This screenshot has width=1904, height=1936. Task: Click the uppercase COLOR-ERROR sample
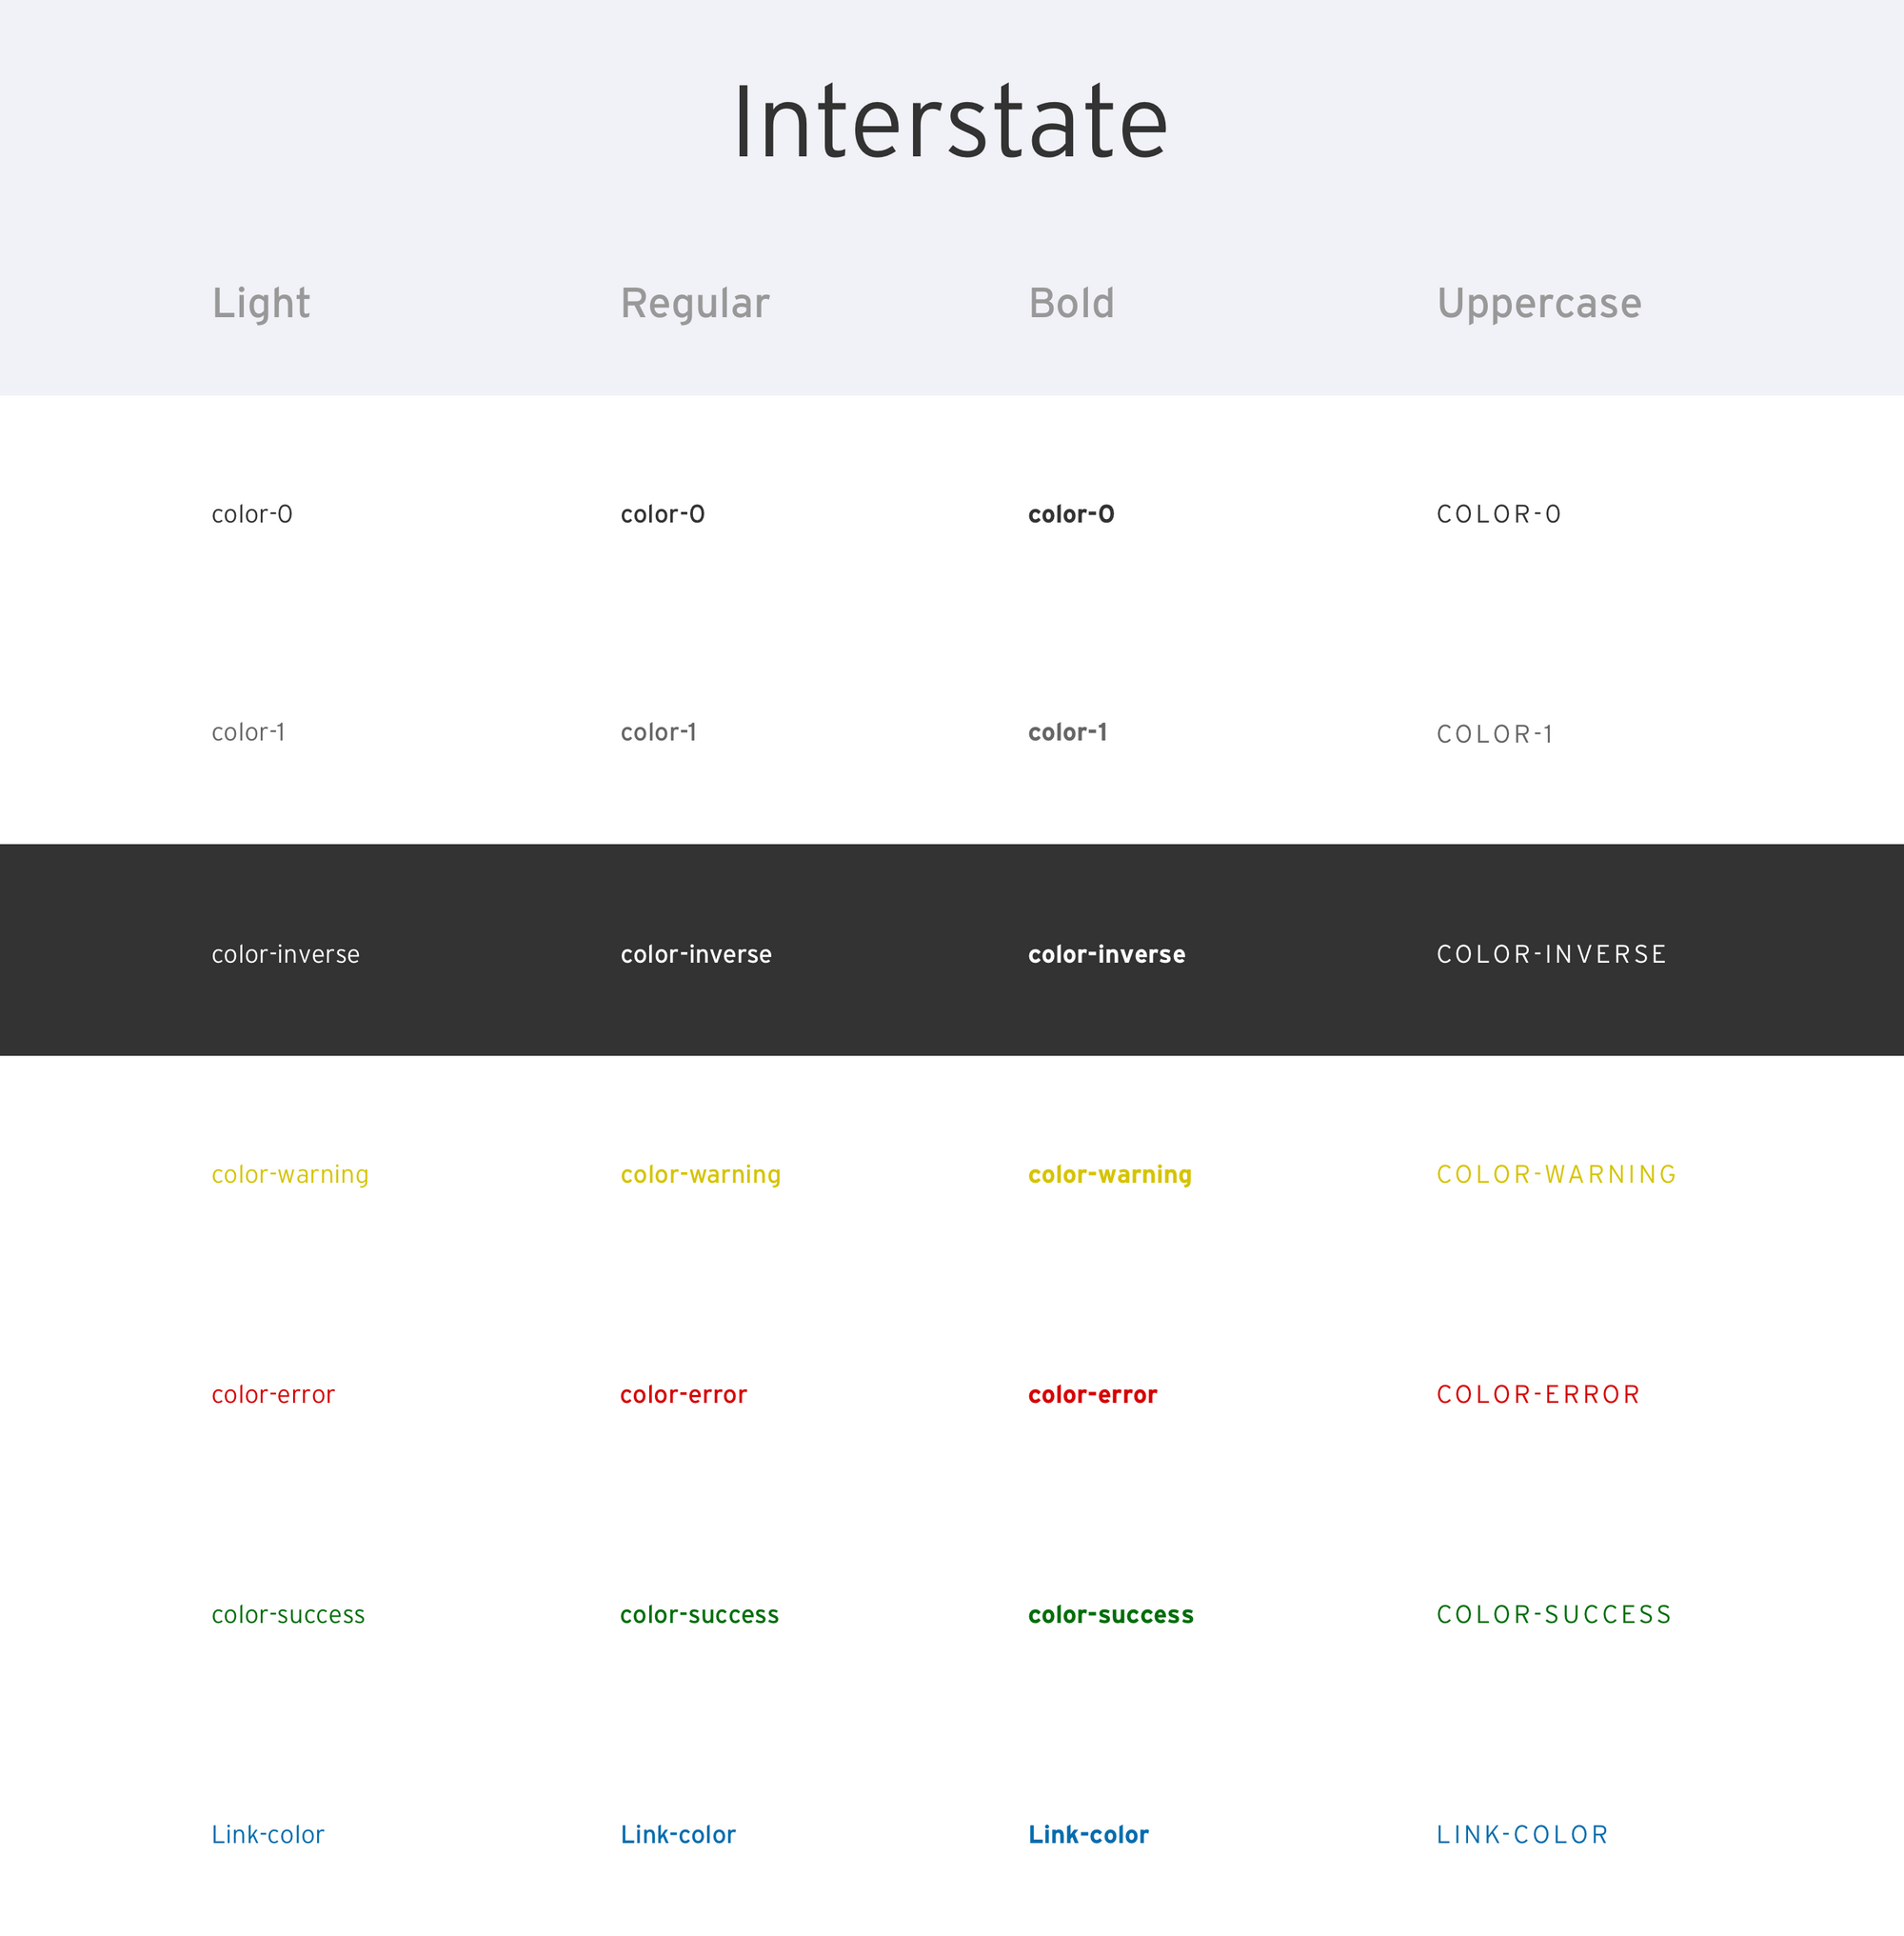tap(1538, 1395)
